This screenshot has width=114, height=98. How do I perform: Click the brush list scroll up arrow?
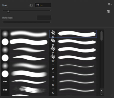[x=102, y=90]
